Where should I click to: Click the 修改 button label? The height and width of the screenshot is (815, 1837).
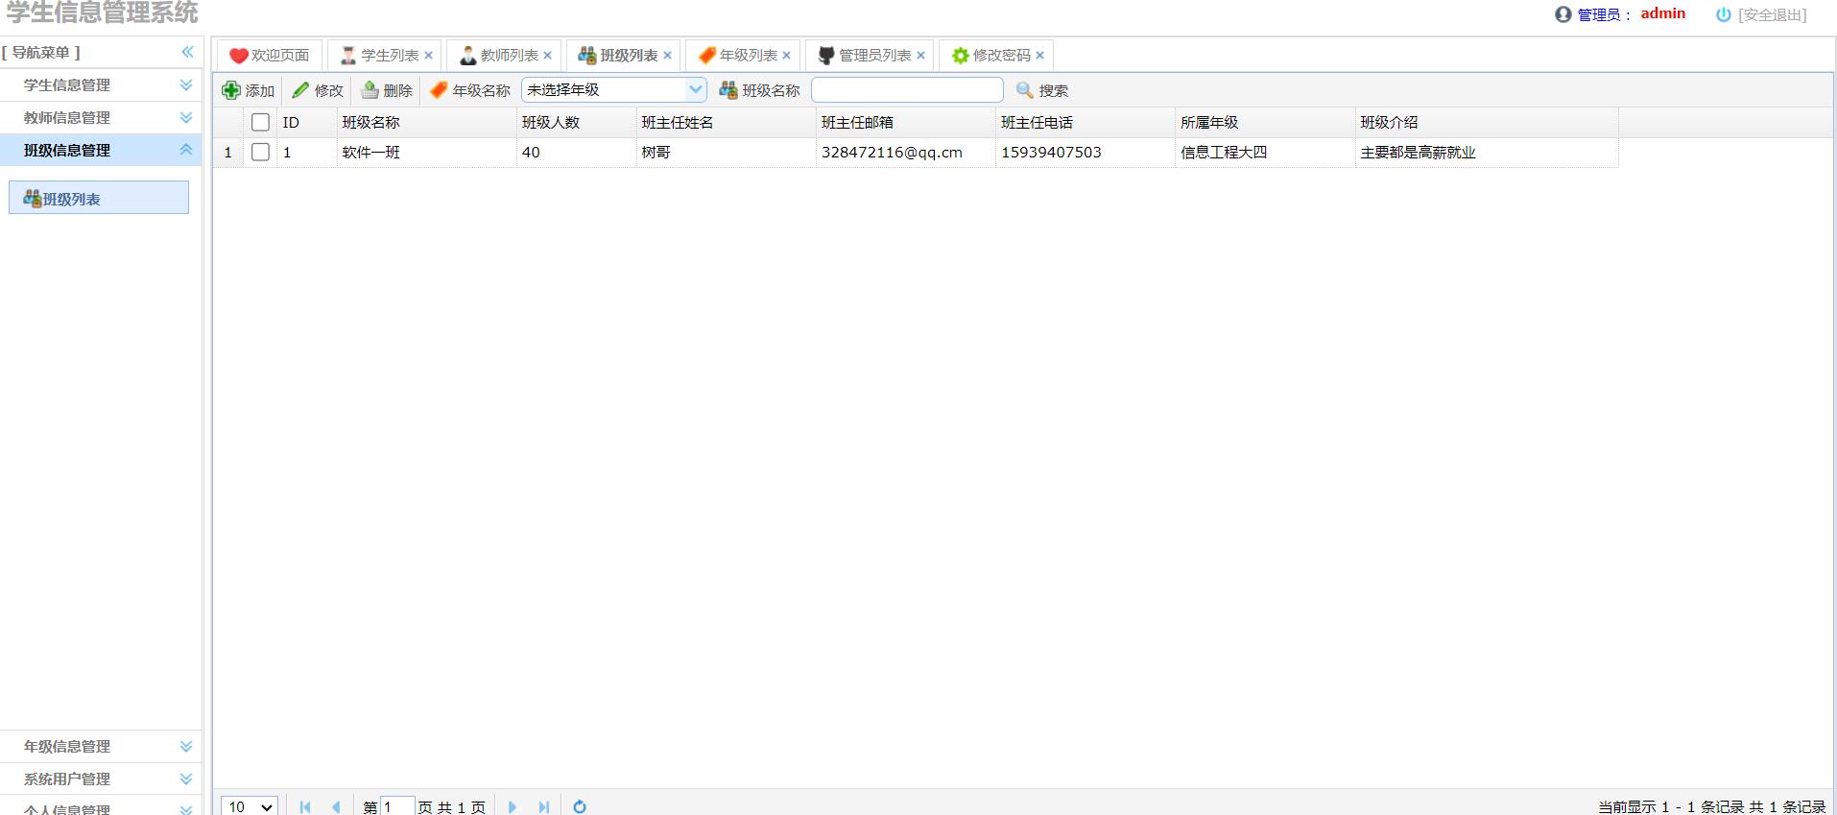(329, 90)
